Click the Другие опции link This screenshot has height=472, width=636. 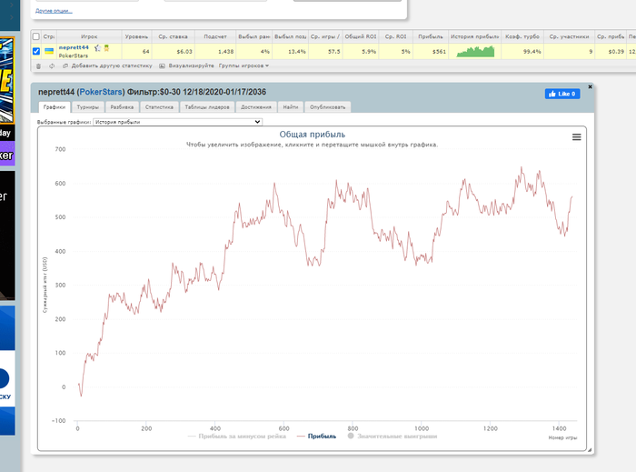click(x=54, y=11)
